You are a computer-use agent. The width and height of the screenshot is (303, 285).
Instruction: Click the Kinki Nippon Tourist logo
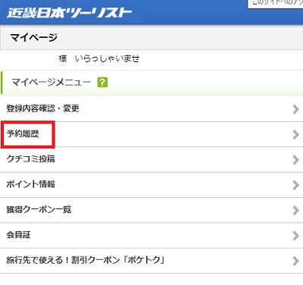click(x=70, y=13)
